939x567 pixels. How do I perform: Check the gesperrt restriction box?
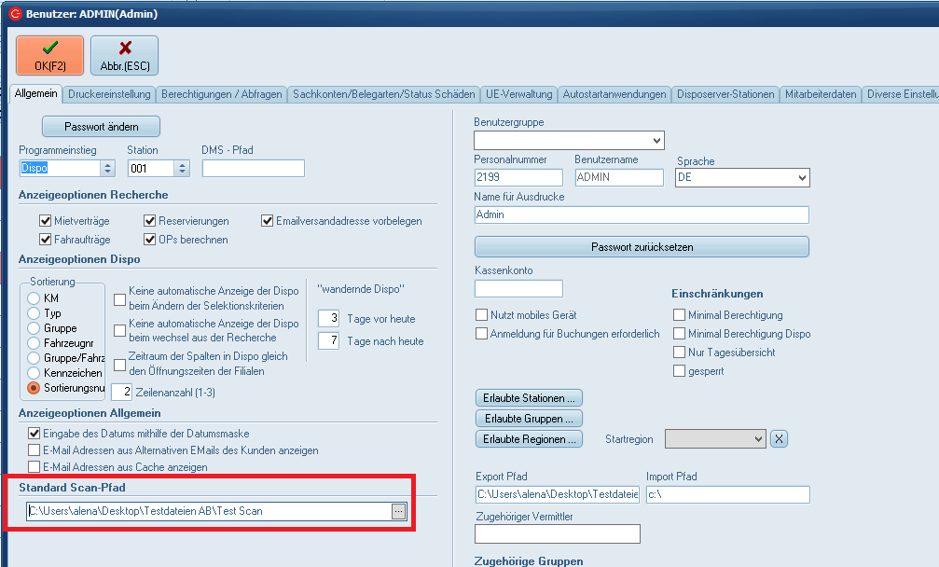tap(680, 371)
